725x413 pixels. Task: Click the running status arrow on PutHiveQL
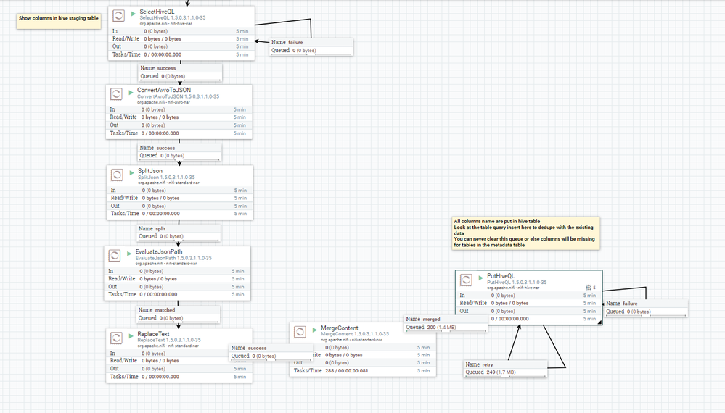point(481,278)
